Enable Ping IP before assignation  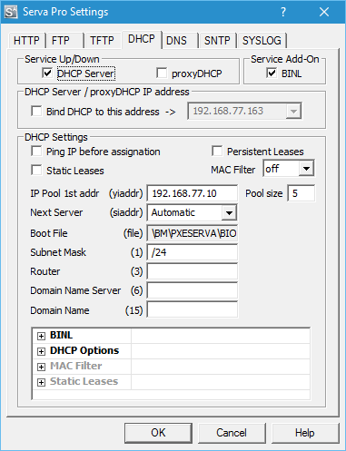(36, 151)
